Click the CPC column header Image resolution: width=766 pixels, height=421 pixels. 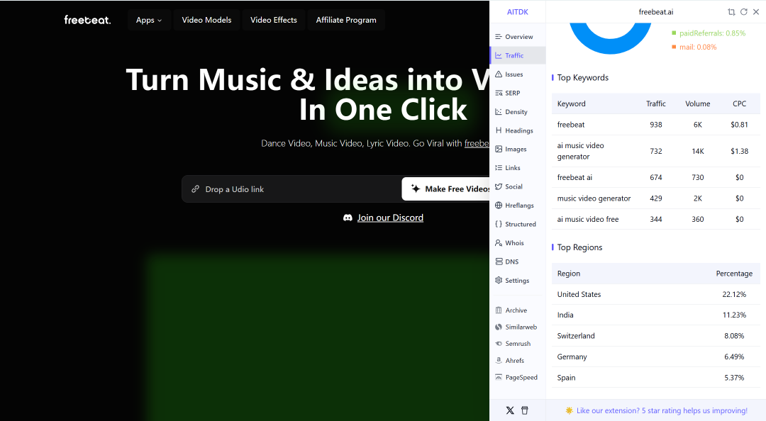[x=739, y=103]
